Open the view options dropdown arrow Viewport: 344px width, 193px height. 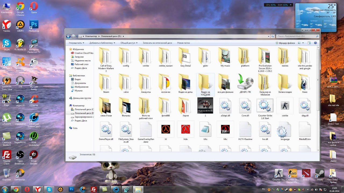(303, 43)
